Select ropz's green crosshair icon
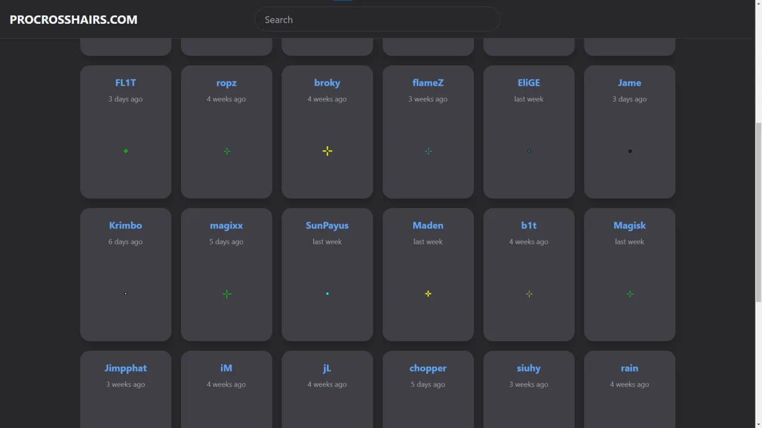Screen dimensions: 762x428 pyautogui.click(x=227, y=151)
